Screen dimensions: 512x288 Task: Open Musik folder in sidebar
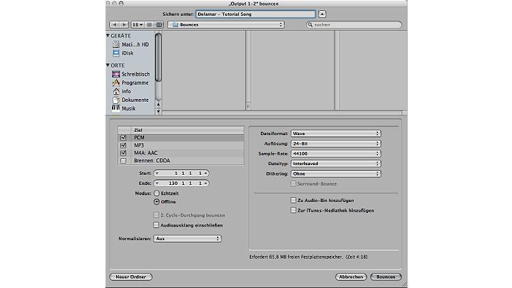coord(124,108)
